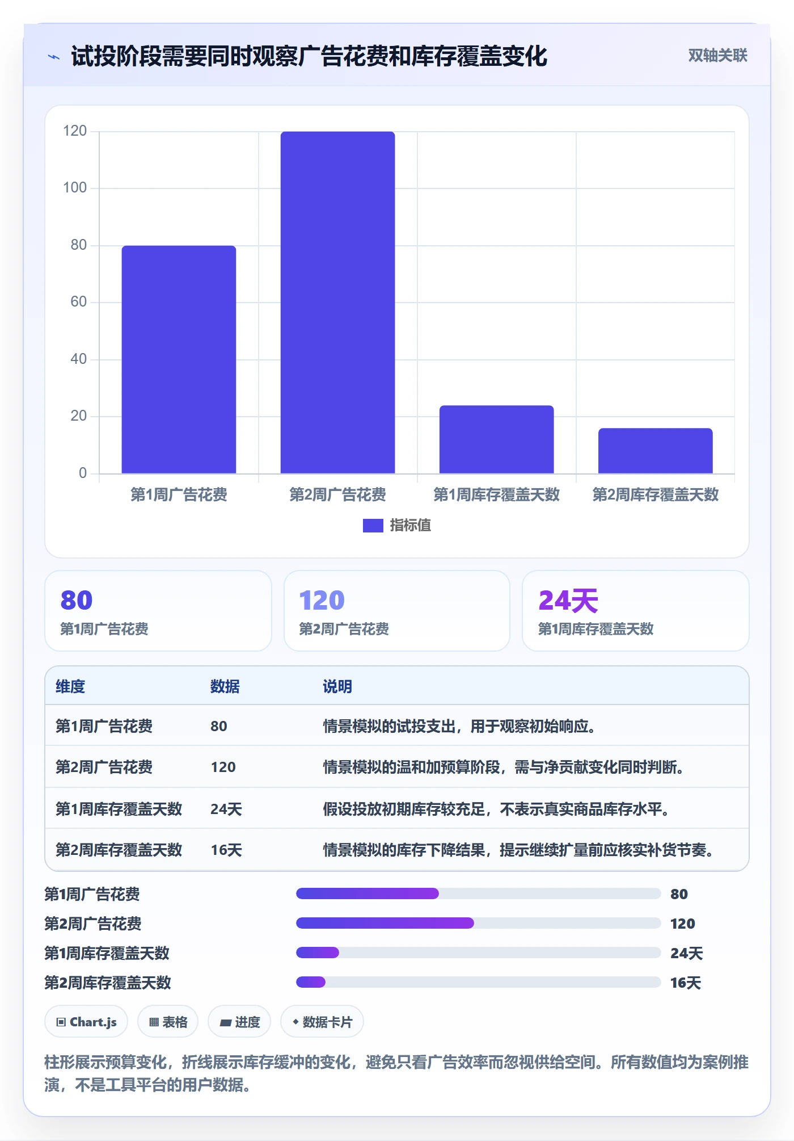The image size is (794, 1141).
Task: Click the 第2周广告花费 bar in chart
Action: click(337, 303)
